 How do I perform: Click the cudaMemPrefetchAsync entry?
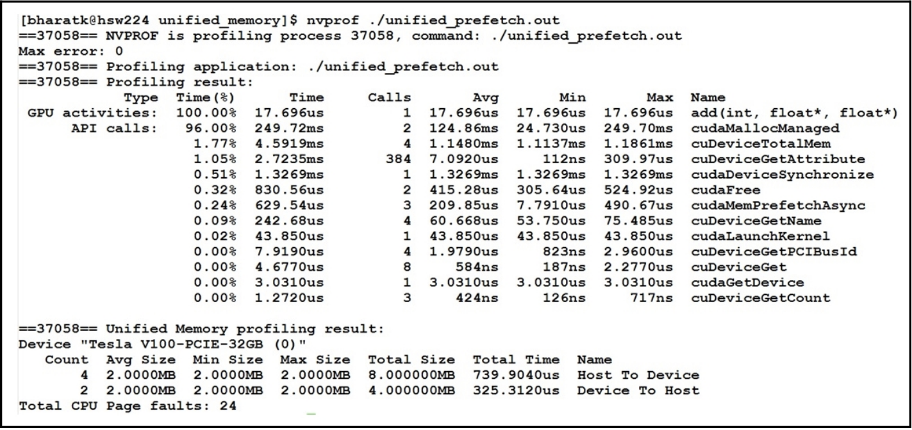pyautogui.click(x=777, y=205)
